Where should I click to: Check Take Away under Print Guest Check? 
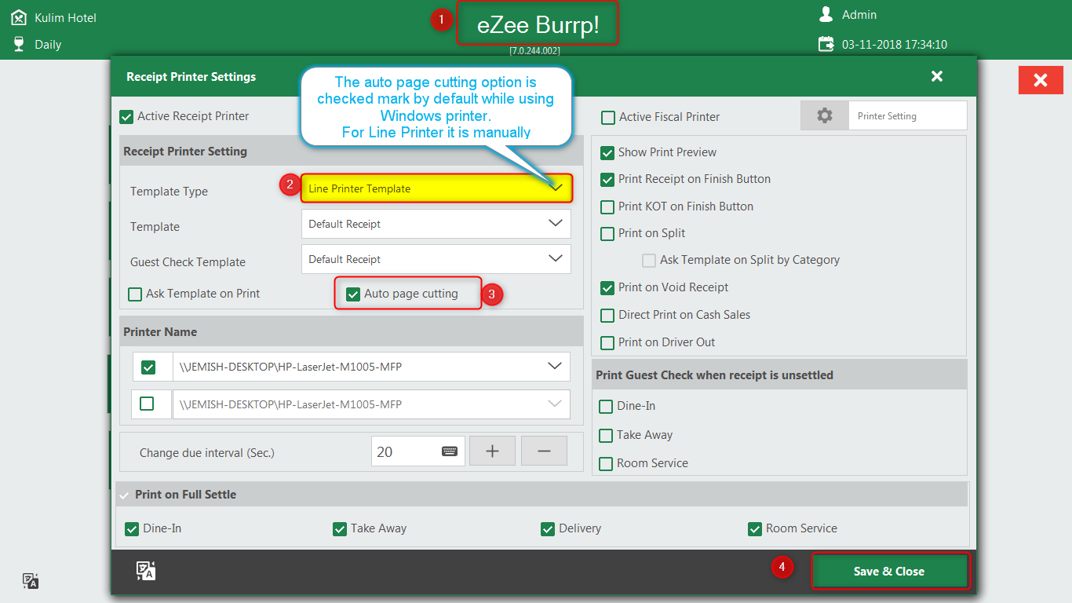click(x=606, y=436)
